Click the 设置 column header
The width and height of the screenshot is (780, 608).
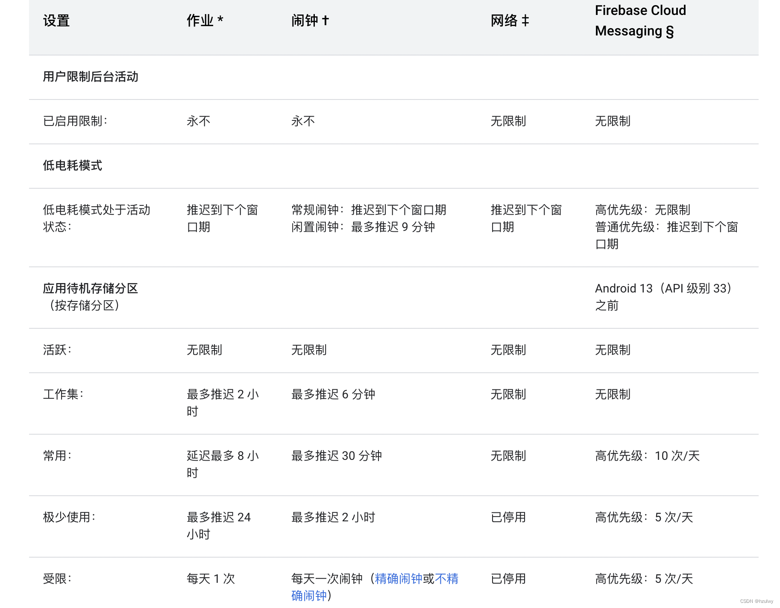[56, 20]
